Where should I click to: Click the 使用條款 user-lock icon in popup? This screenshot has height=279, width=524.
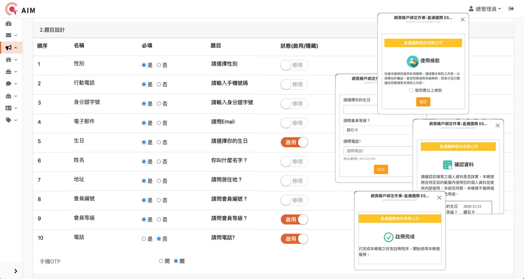(x=413, y=61)
